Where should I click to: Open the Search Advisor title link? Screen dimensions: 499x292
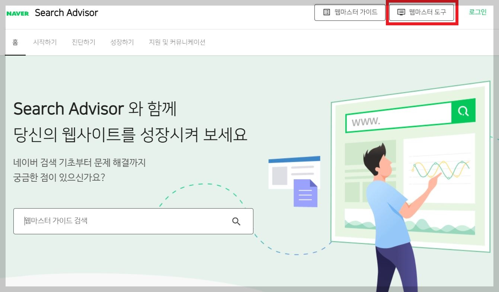(x=66, y=13)
